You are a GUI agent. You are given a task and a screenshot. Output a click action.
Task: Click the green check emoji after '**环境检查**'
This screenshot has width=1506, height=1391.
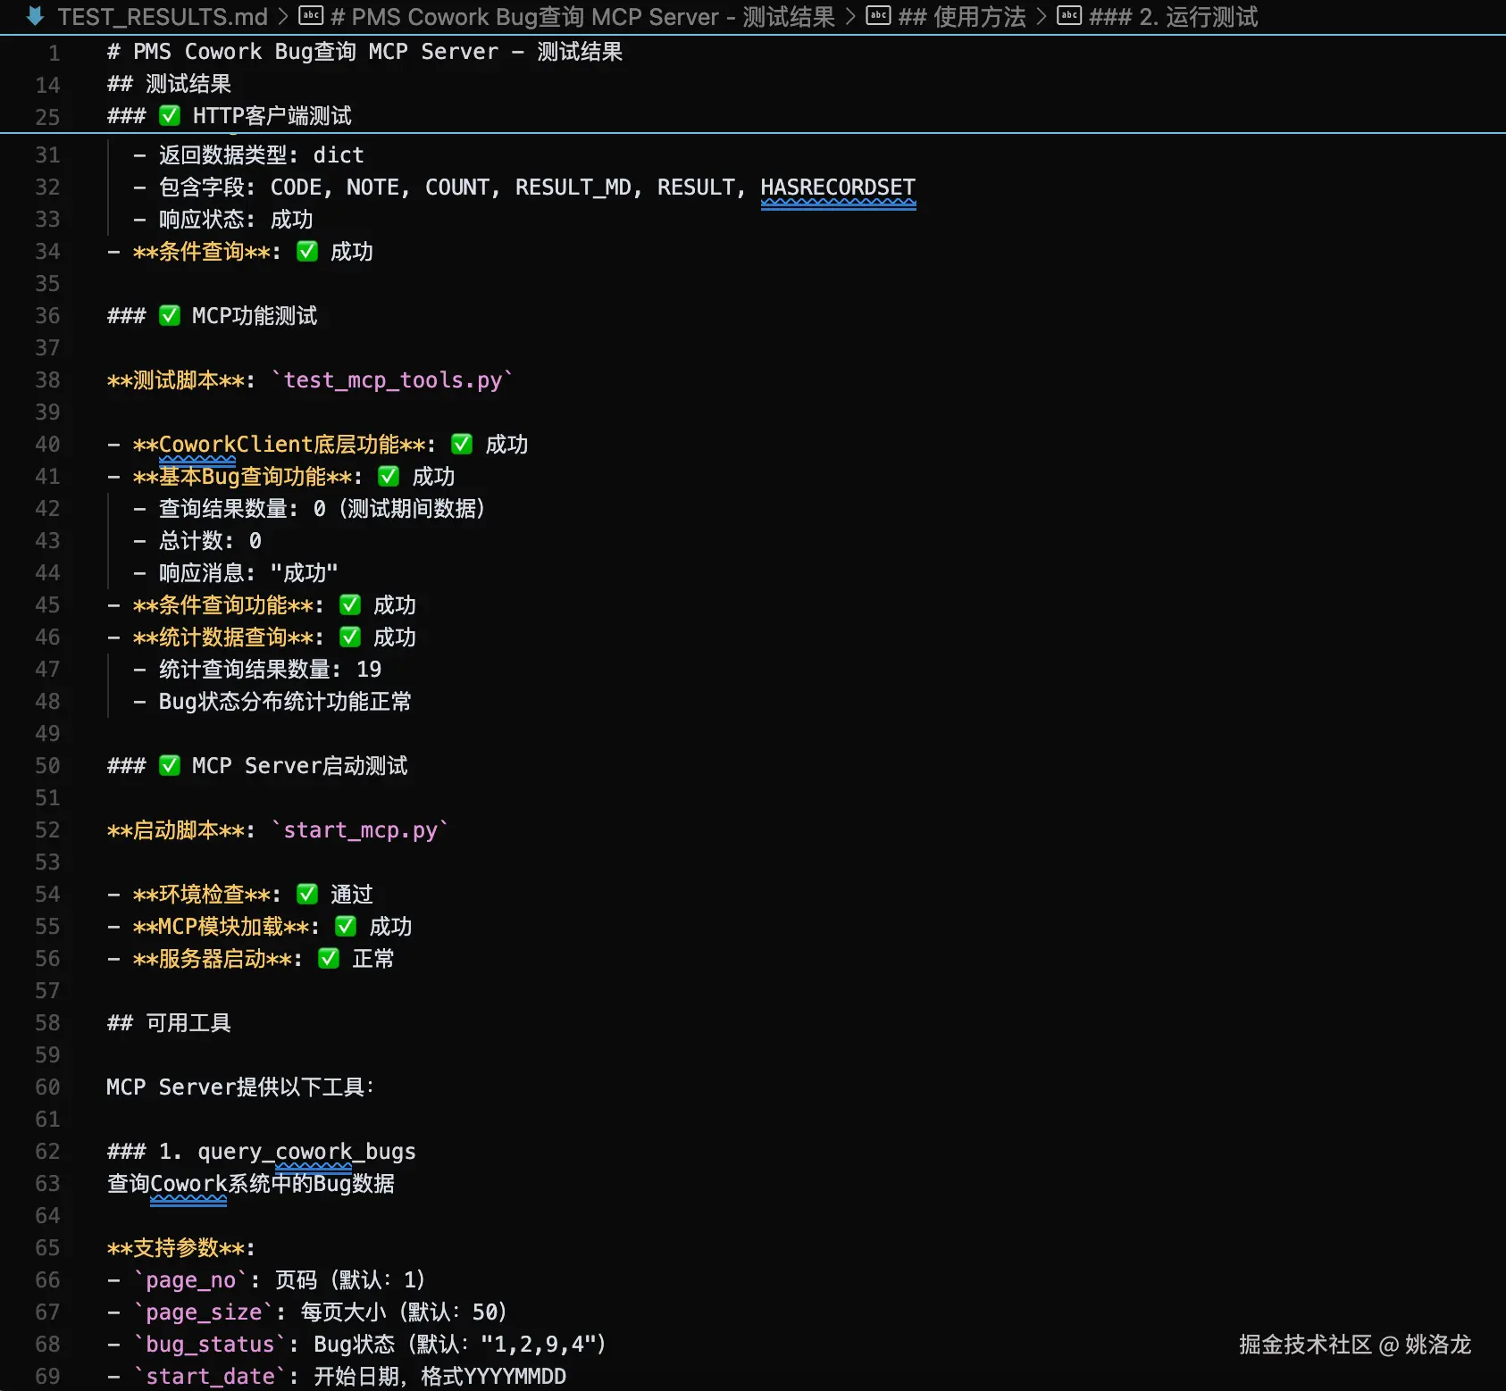(x=307, y=894)
